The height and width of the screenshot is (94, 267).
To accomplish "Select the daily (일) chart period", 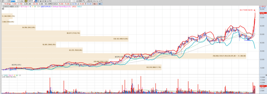I will (36, 1).
